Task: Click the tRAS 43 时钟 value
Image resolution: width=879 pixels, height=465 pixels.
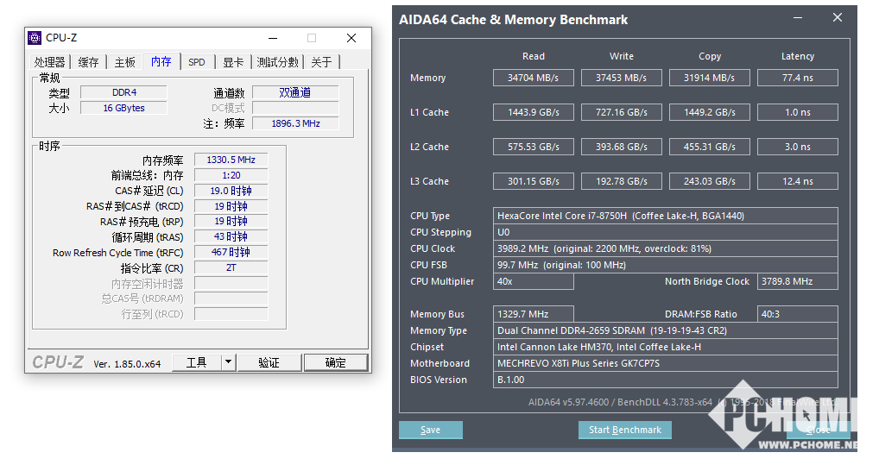Action: point(231,236)
